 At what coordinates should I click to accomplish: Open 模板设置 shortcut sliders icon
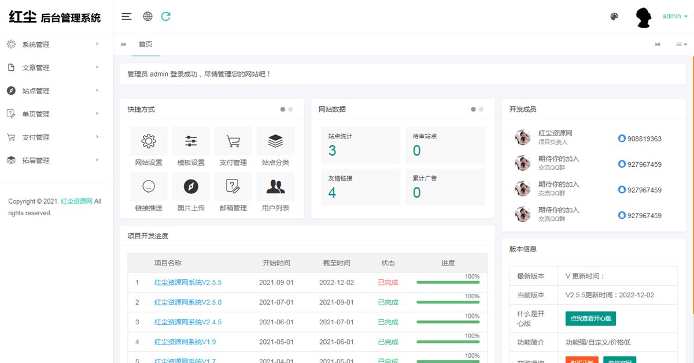coord(191,141)
